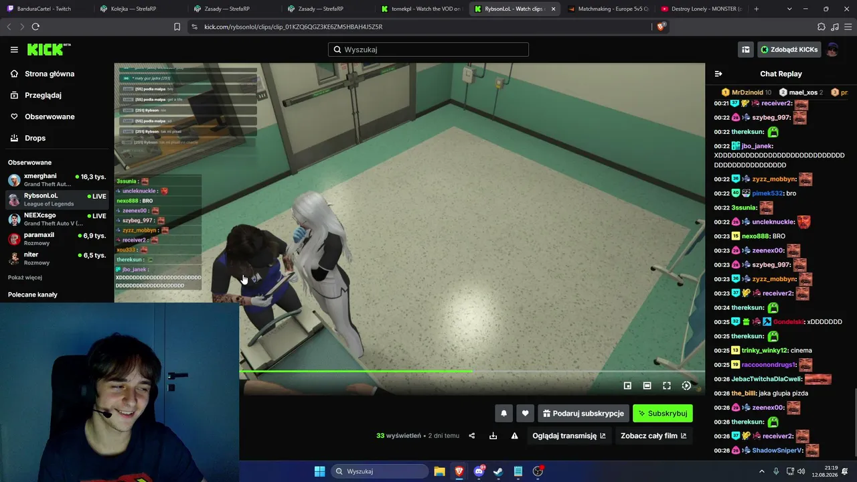Click username jbo_janek in chat replay

(x=757, y=146)
